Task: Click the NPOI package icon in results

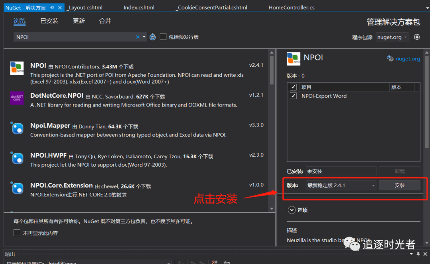Action: 17,68
